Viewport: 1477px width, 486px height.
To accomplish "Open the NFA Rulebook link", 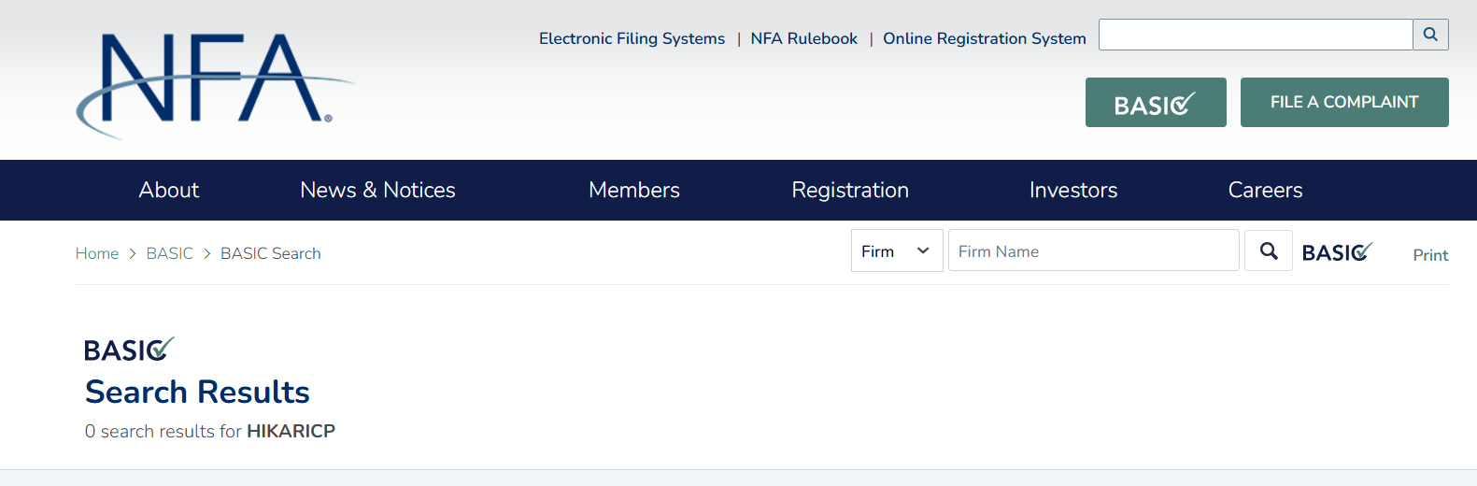I will pyautogui.click(x=803, y=38).
